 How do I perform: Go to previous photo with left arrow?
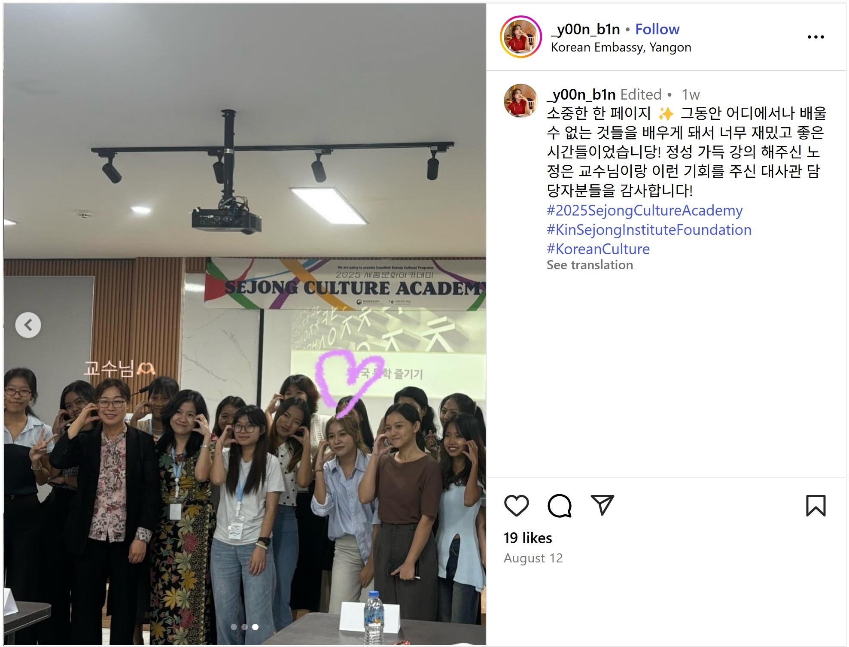click(28, 325)
